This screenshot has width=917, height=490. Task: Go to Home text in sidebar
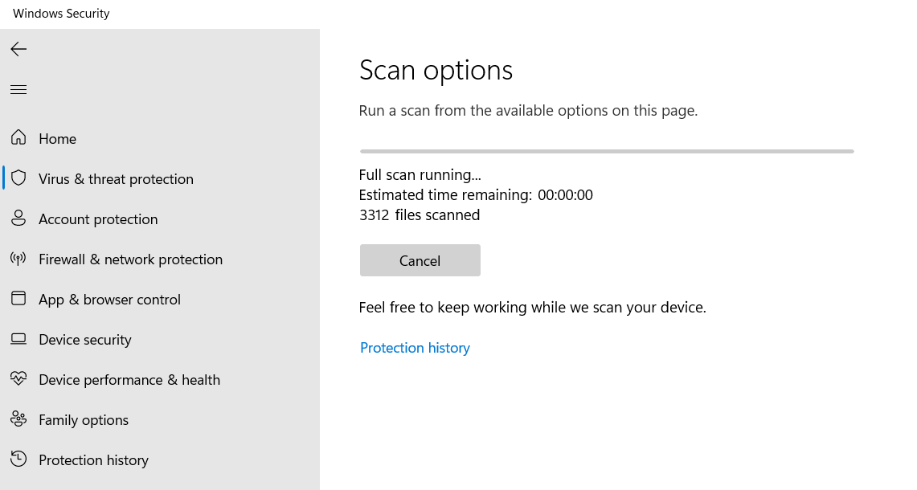click(x=57, y=139)
